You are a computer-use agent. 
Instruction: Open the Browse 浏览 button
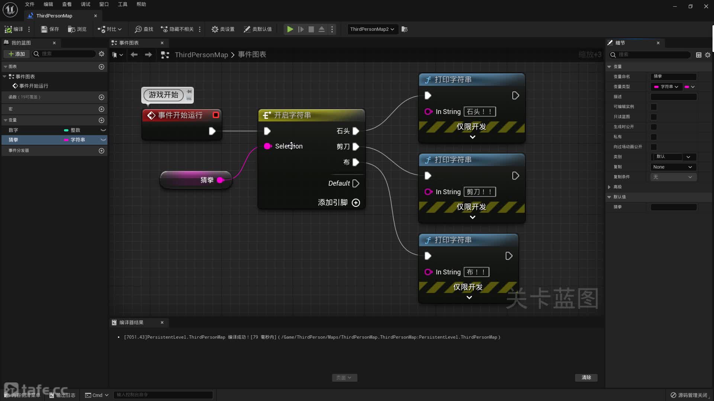(x=77, y=29)
